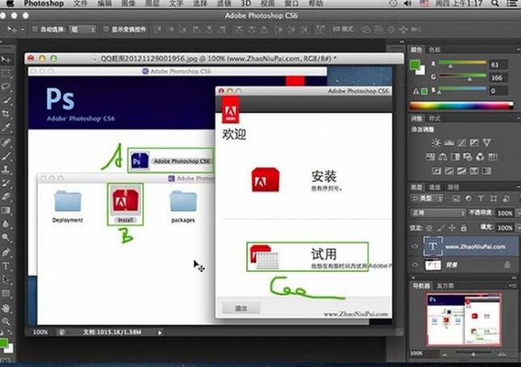Add a Curves adjustment
Image resolution: width=521 pixels, height=367 pixels.
pyautogui.click(x=461, y=143)
